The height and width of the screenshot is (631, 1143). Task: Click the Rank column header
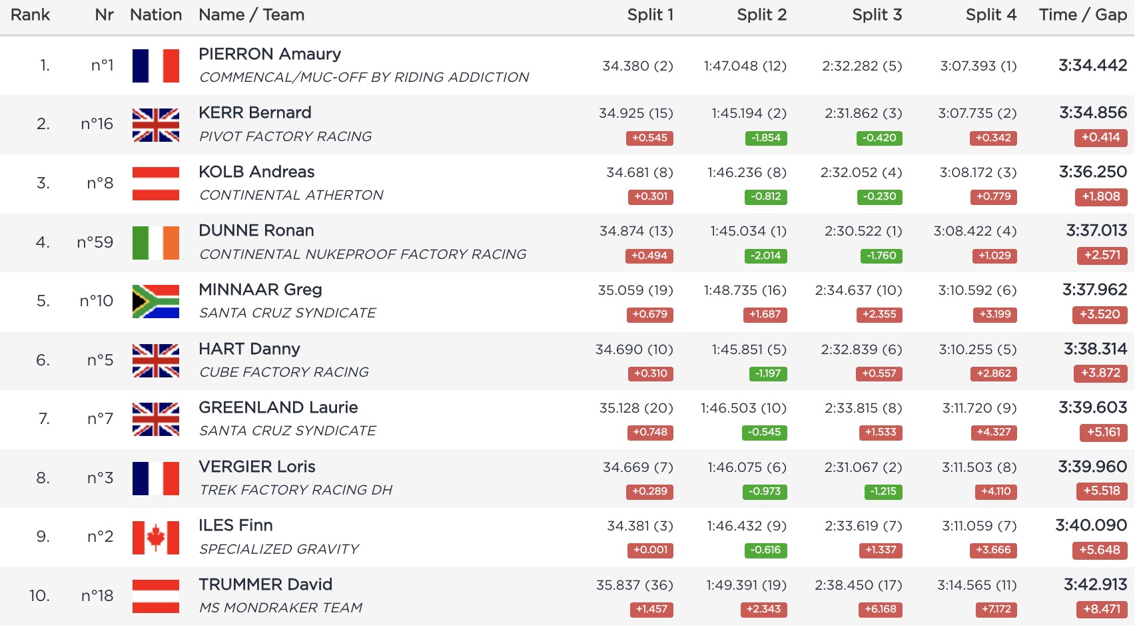click(31, 15)
